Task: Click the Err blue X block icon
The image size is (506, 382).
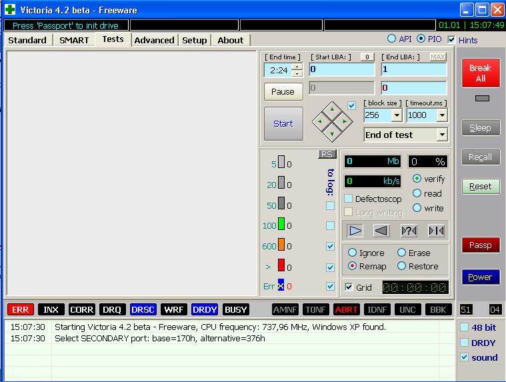Action: click(x=281, y=285)
